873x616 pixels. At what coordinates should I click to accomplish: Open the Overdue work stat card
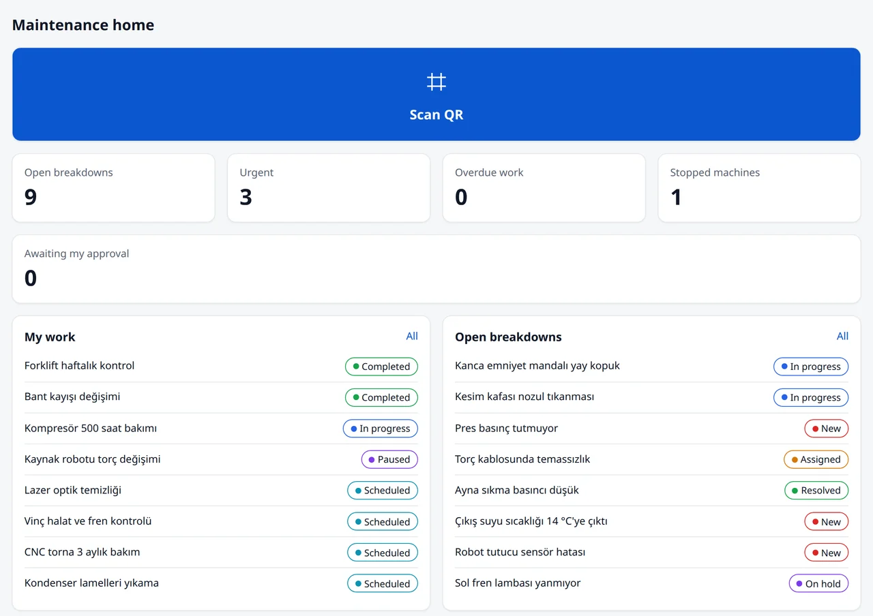click(x=544, y=188)
